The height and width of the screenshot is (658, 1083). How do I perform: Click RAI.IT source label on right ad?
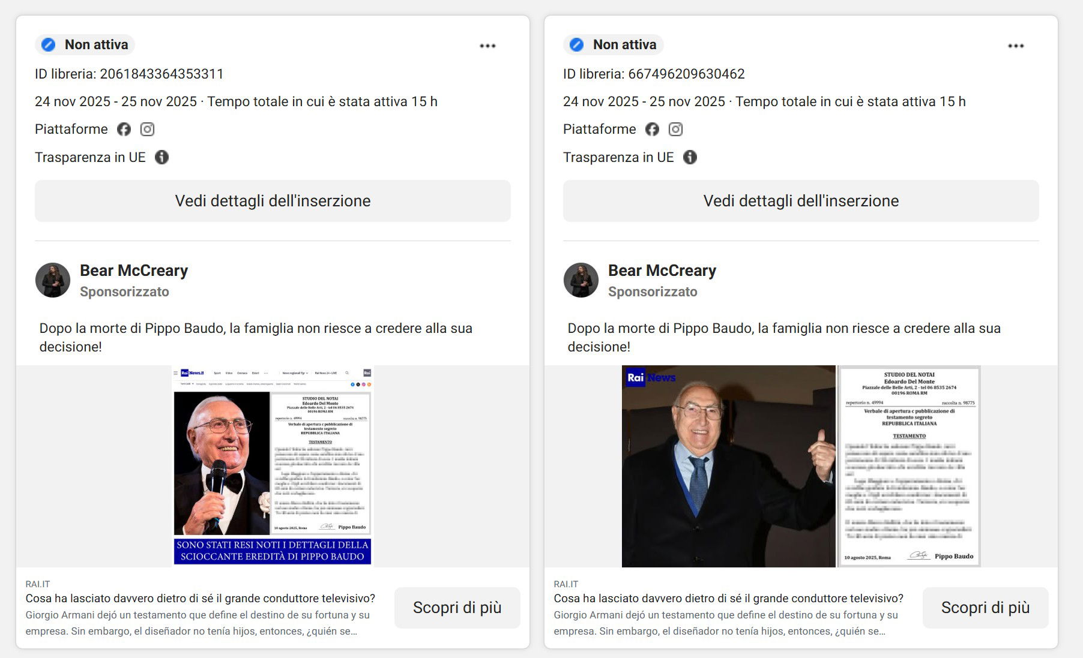566,584
